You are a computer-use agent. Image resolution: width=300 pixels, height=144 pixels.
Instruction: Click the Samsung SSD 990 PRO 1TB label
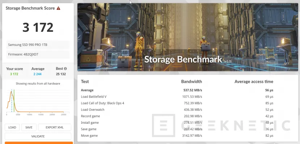point(28,45)
